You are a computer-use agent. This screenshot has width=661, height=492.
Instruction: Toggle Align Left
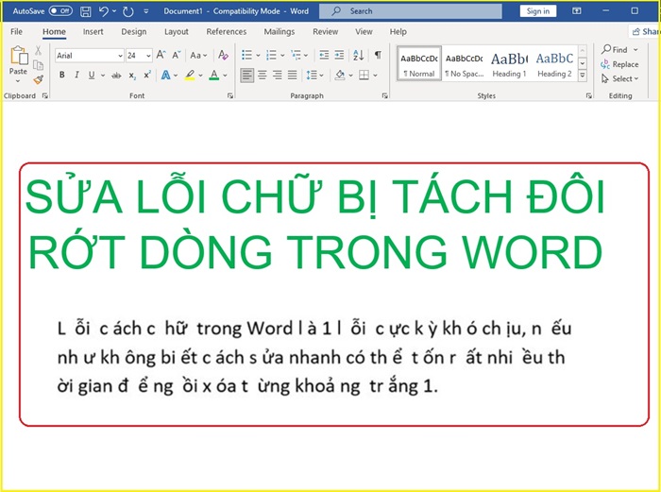pos(247,76)
